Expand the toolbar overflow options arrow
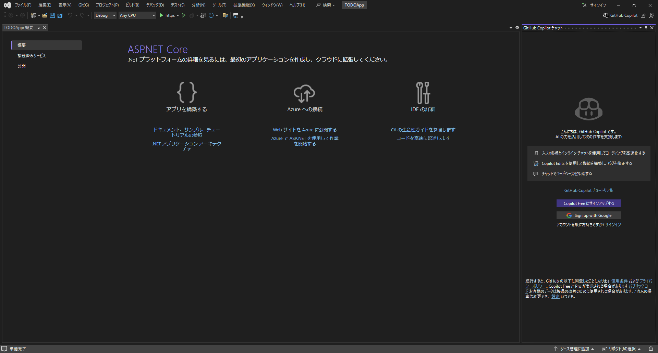Screen dimensions: 658x353 click(x=242, y=17)
